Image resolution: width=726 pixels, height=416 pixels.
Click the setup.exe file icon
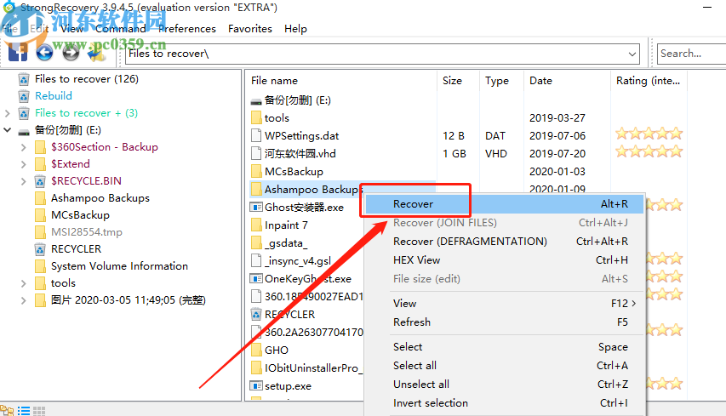coord(256,386)
